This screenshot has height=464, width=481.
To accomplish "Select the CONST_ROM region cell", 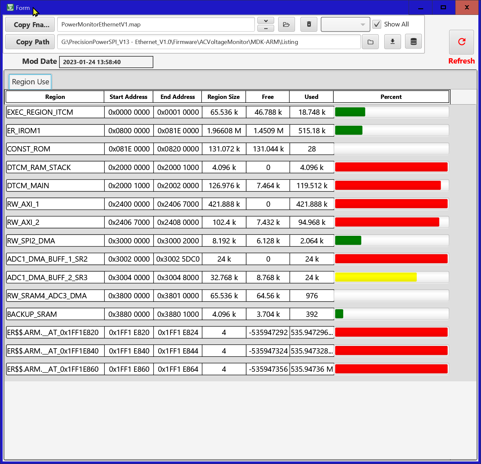I will (x=55, y=149).
